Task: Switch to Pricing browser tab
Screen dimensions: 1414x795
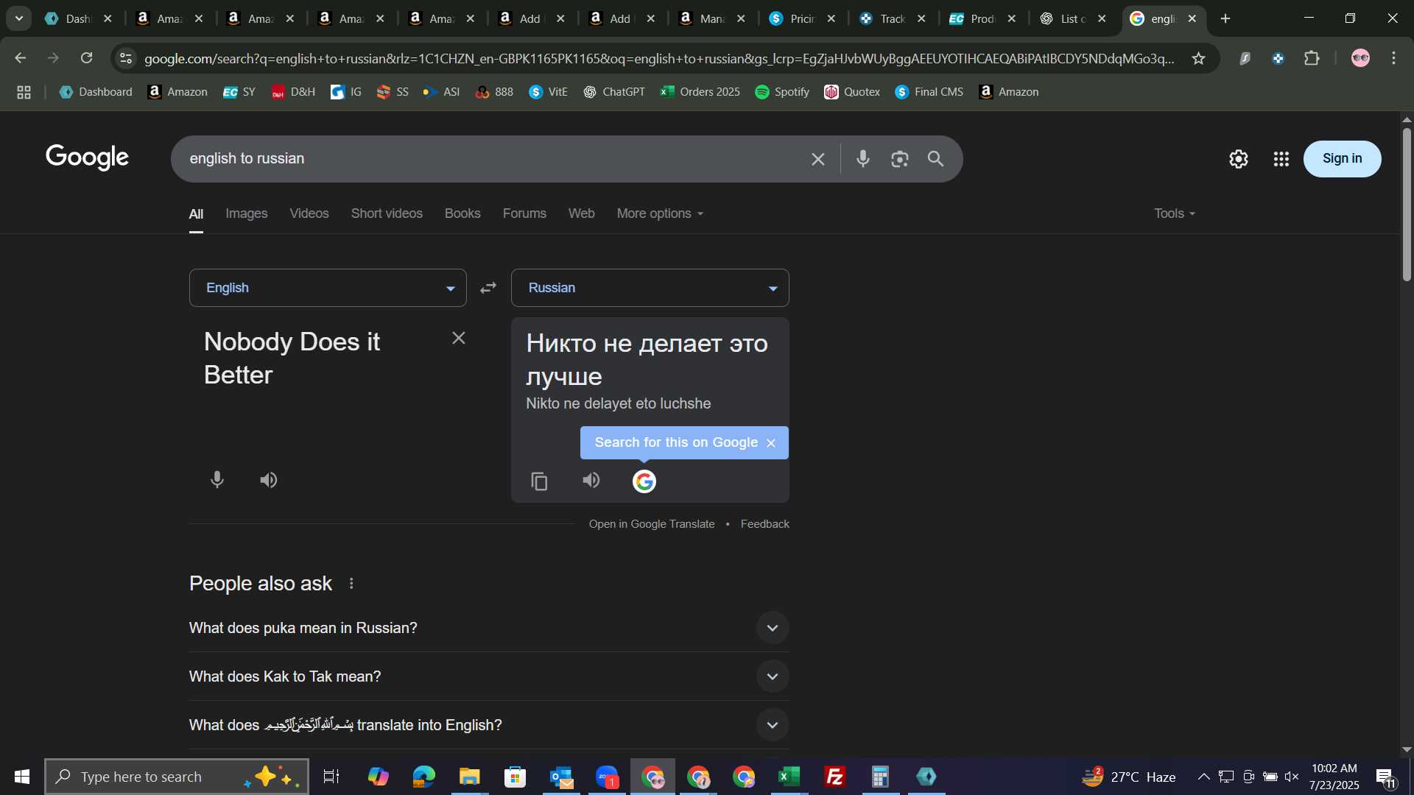Action: 803,18
